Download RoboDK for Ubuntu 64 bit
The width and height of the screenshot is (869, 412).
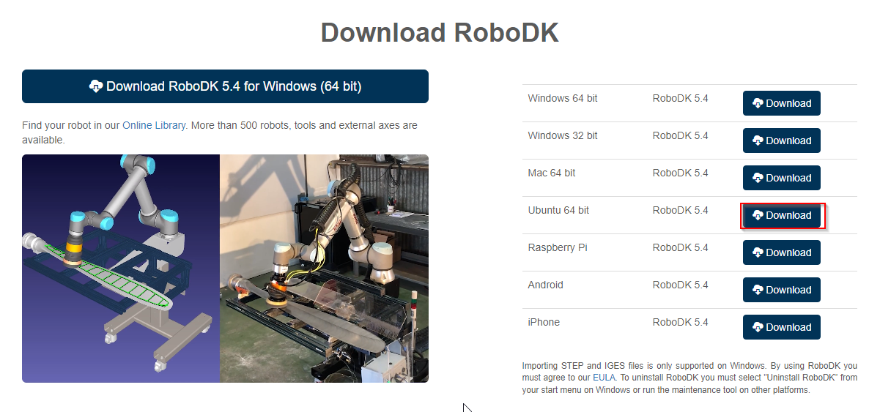pos(781,215)
